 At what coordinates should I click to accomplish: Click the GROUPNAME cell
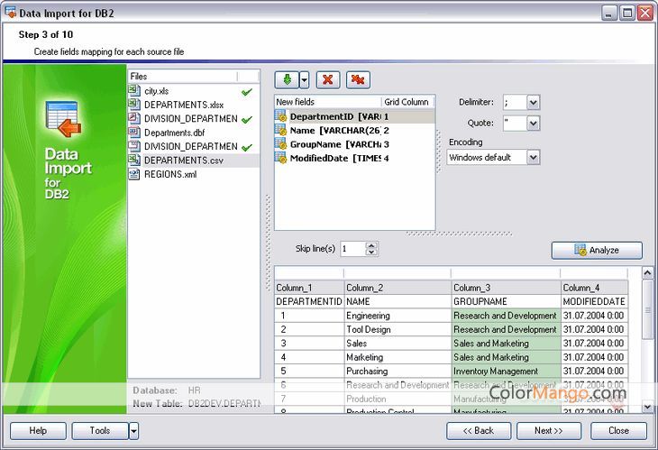[x=506, y=301]
